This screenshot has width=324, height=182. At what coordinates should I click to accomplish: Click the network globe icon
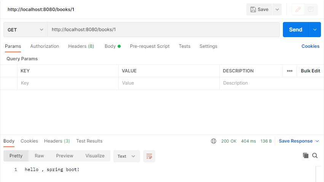coord(214,141)
